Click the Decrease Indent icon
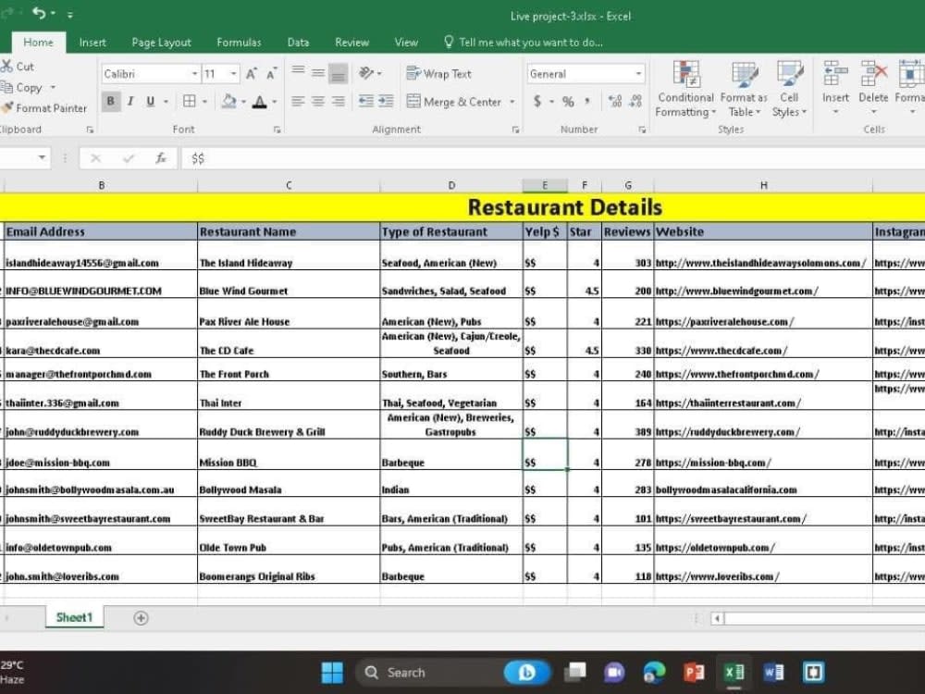 pos(366,102)
